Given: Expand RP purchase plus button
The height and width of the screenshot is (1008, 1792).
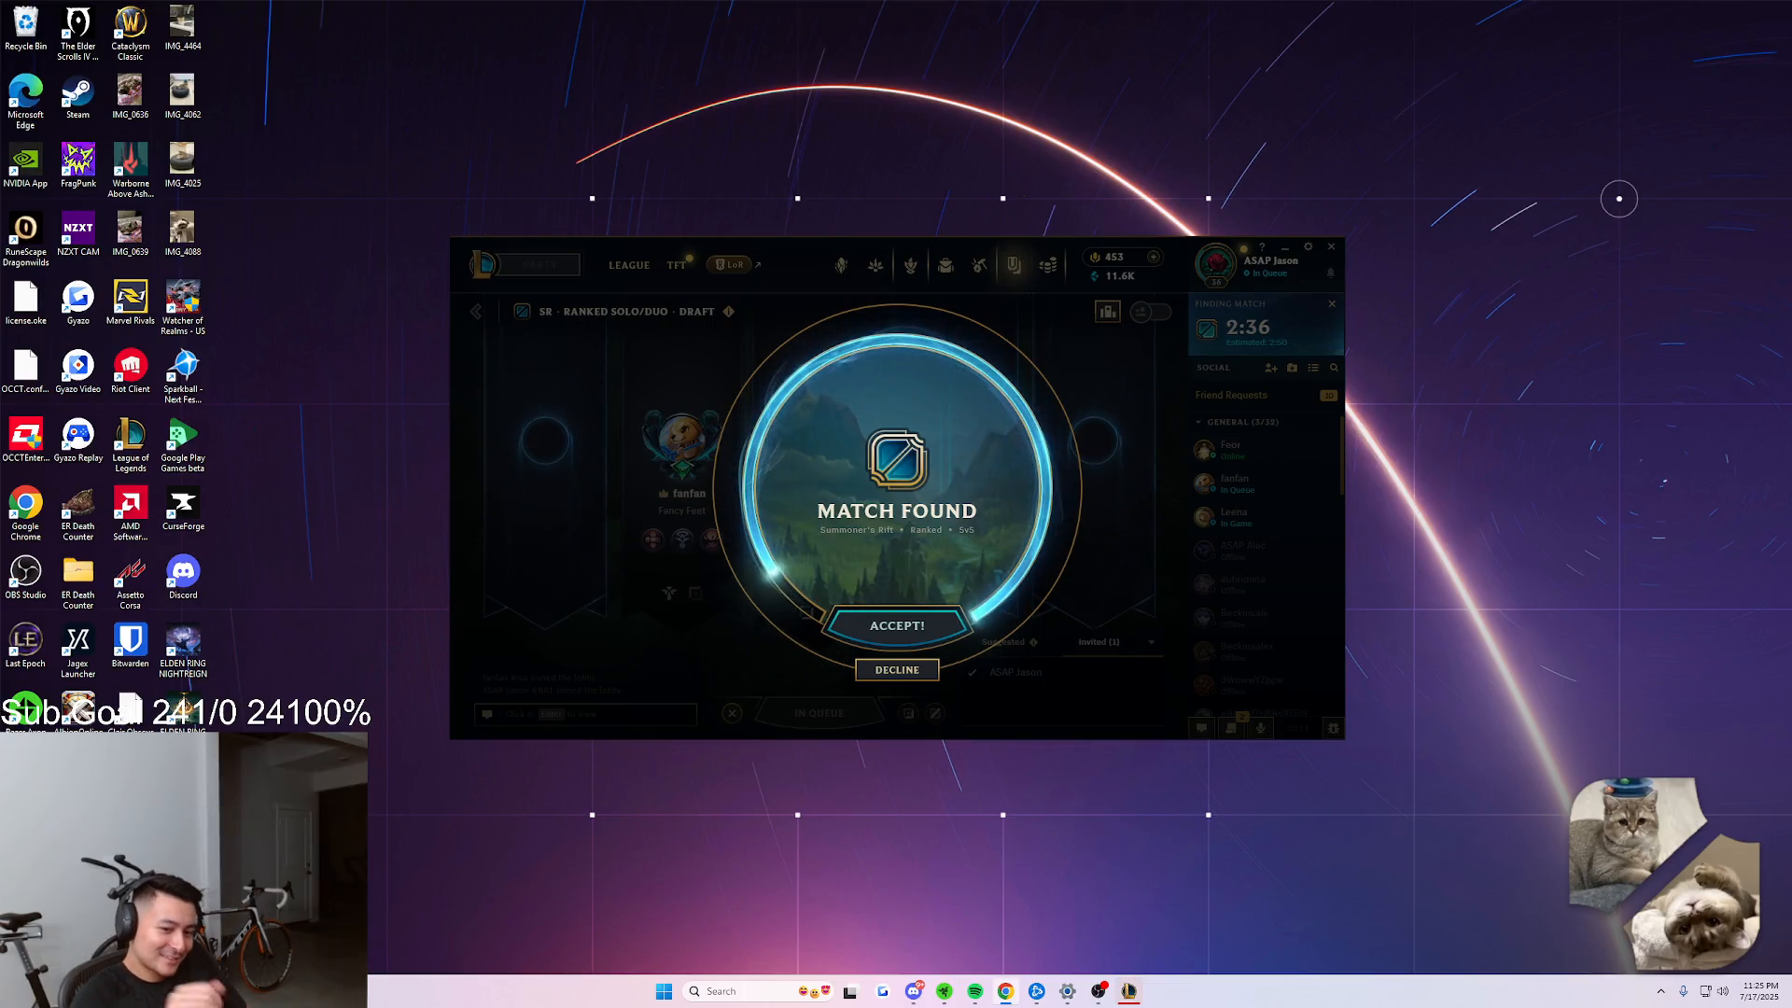Looking at the screenshot, I should pos(1154,257).
